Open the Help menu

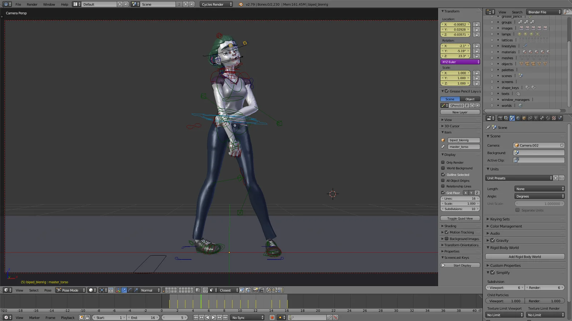coord(64,4)
